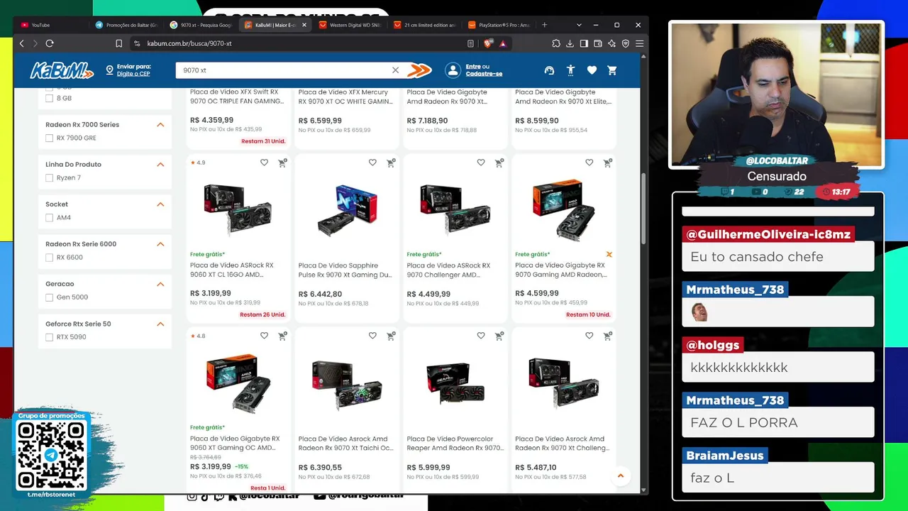Switch to the 21 cm limited edition tab
The height and width of the screenshot is (511, 908).
(x=426, y=25)
